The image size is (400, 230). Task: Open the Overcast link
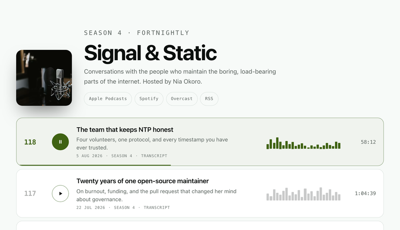[182, 99]
